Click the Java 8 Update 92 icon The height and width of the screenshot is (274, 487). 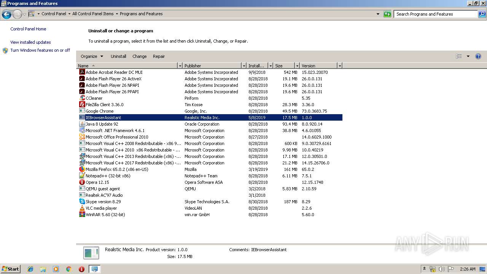[x=82, y=124]
